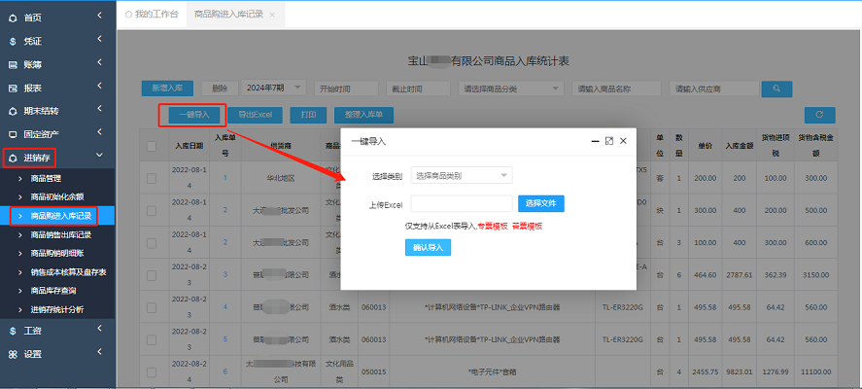Check the row checkbox with 含税金额 500.00

coord(152,210)
